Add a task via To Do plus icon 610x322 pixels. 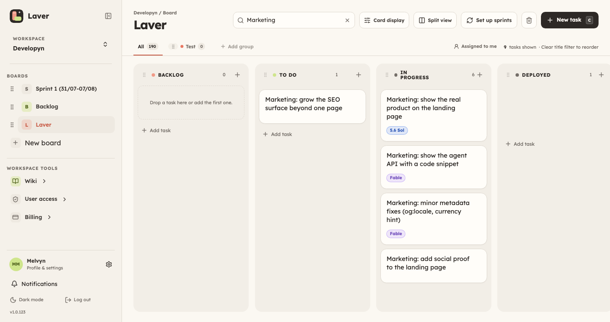(358, 75)
